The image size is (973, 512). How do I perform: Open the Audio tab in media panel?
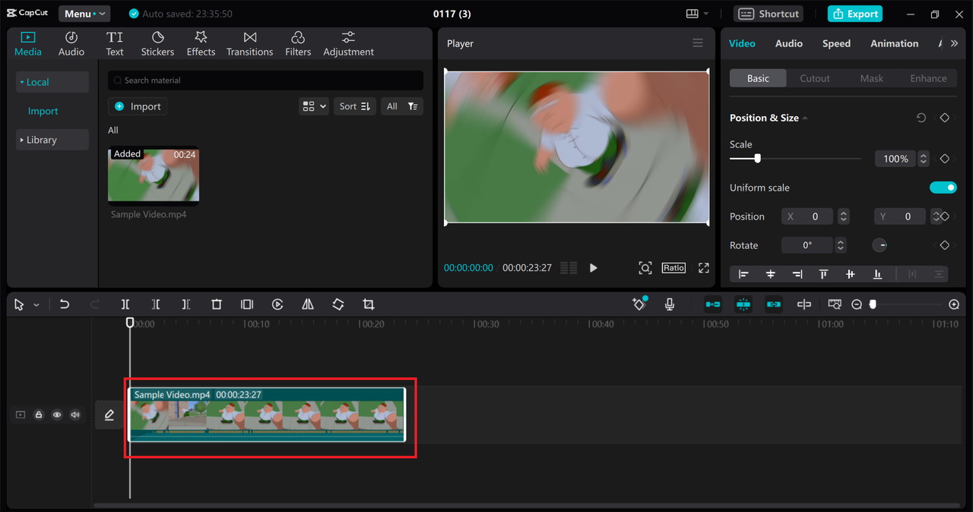coord(71,44)
